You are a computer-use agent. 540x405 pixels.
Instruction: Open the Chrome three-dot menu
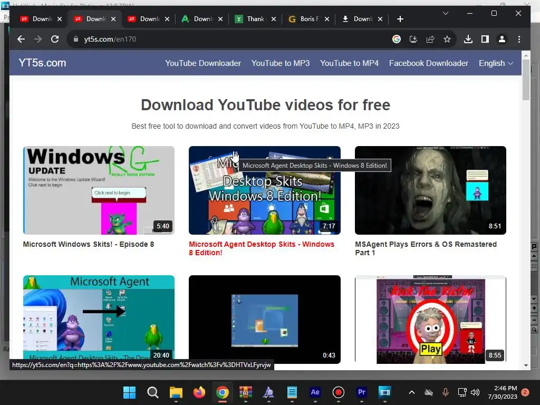(519, 39)
